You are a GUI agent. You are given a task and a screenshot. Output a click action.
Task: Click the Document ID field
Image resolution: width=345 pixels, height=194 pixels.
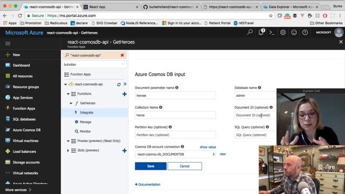256,115
